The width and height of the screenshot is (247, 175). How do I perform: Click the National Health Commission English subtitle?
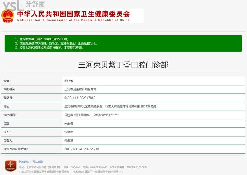click(73, 20)
